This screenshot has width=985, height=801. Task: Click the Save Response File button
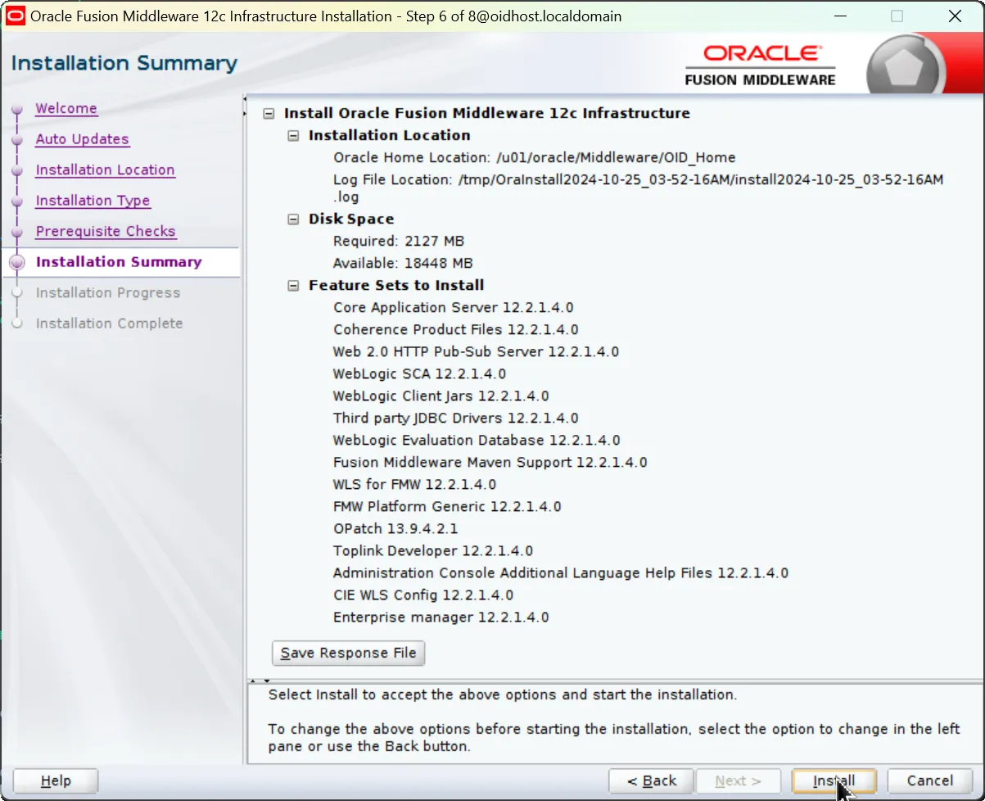point(349,653)
